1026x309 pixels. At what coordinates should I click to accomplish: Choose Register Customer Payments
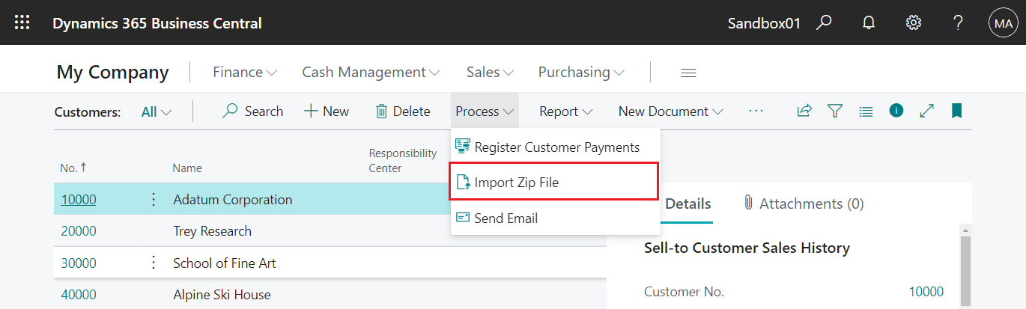pos(554,147)
